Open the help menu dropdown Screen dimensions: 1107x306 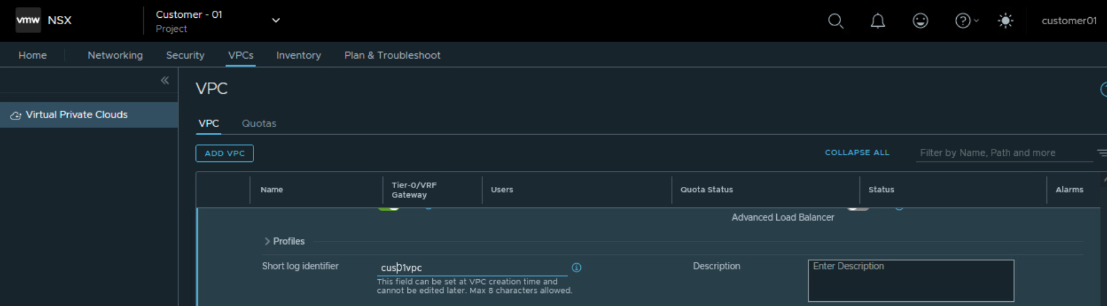(966, 21)
